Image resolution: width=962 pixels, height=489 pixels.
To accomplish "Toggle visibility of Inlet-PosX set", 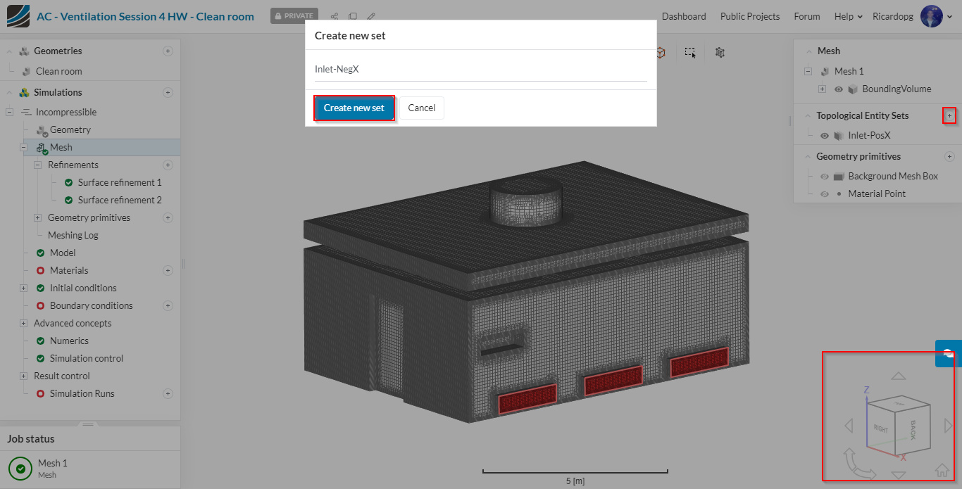I will click(825, 135).
